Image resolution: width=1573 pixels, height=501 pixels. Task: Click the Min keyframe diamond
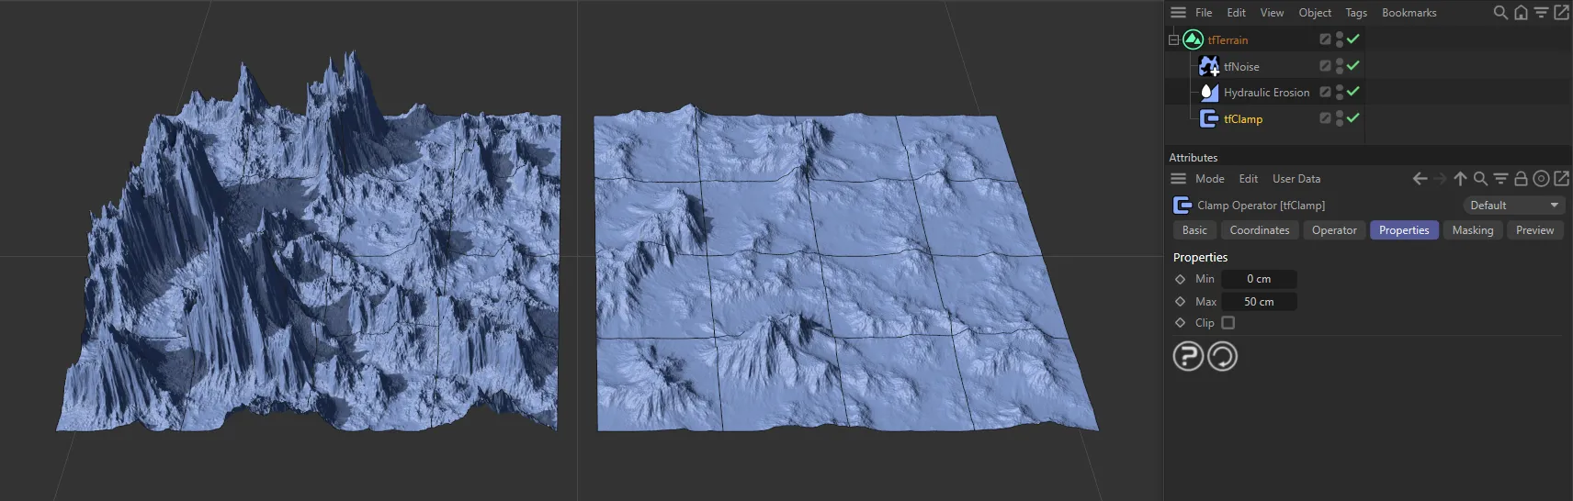pyautogui.click(x=1181, y=279)
